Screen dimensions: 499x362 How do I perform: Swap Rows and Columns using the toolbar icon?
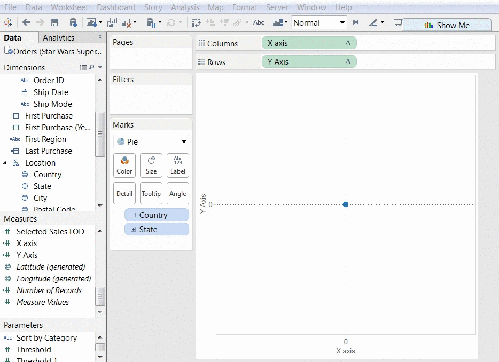pyautogui.click(x=197, y=22)
